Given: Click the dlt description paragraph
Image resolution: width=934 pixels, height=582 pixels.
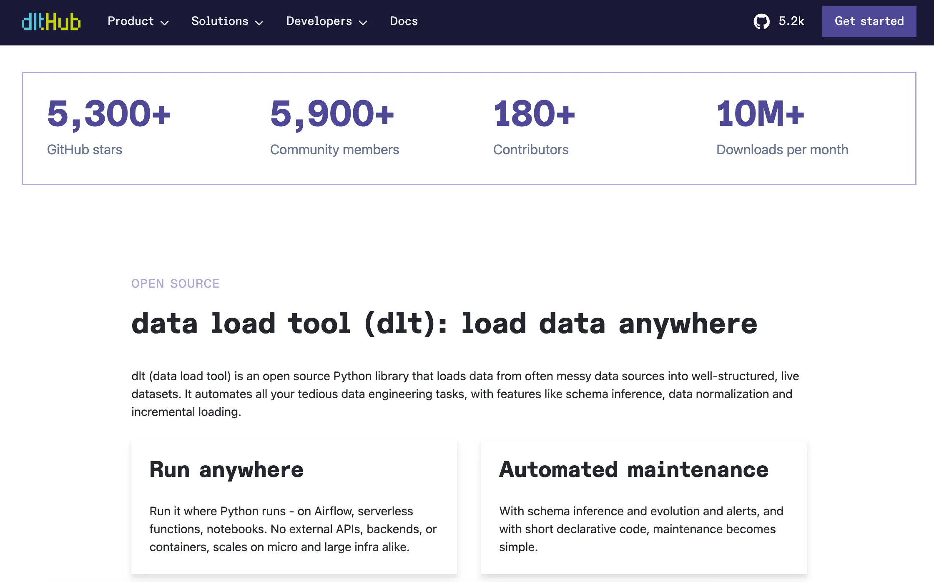Looking at the screenshot, I should (x=465, y=394).
